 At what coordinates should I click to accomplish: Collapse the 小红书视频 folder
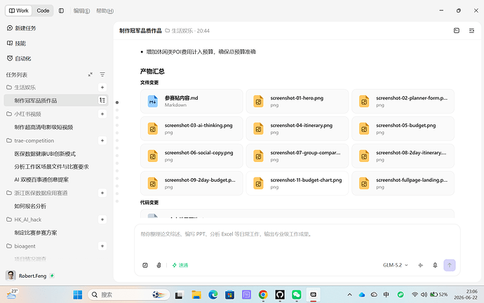pyautogui.click(x=24, y=114)
